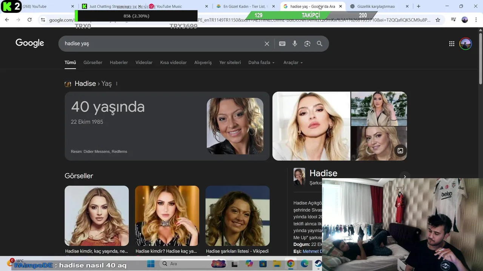Open the Google account avatar on the page
This screenshot has width=483, height=271.
coord(466,44)
